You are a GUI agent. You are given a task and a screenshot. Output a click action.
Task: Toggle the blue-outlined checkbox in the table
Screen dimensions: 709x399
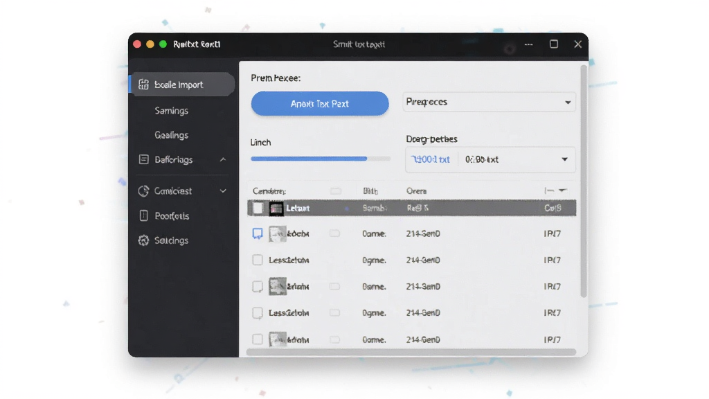point(258,233)
